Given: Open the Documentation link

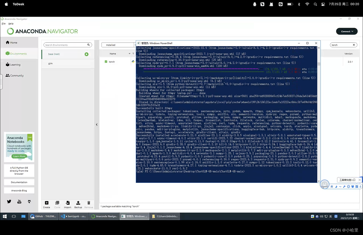Looking at the screenshot, I should (x=19, y=182).
